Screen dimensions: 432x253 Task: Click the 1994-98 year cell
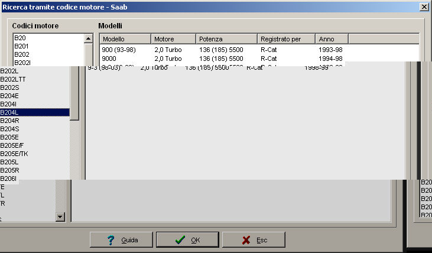point(330,59)
